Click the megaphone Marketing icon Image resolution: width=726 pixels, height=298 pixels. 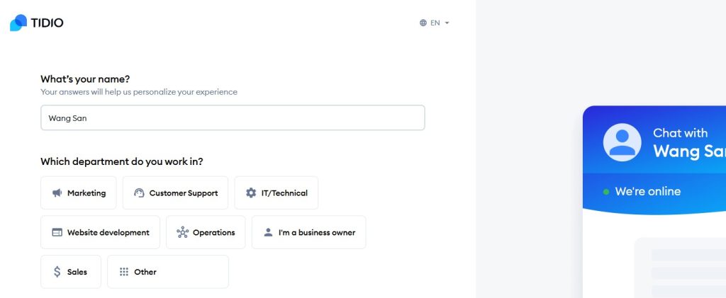tap(57, 193)
